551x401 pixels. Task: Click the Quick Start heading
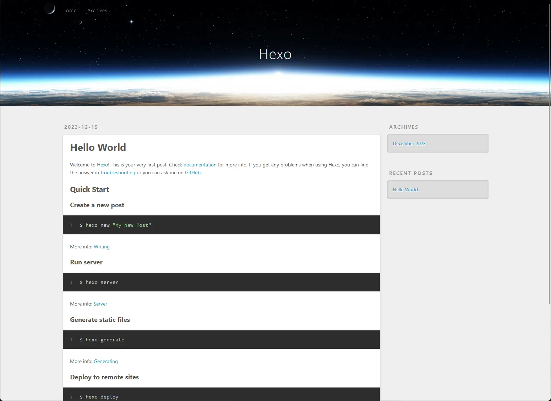[89, 189]
